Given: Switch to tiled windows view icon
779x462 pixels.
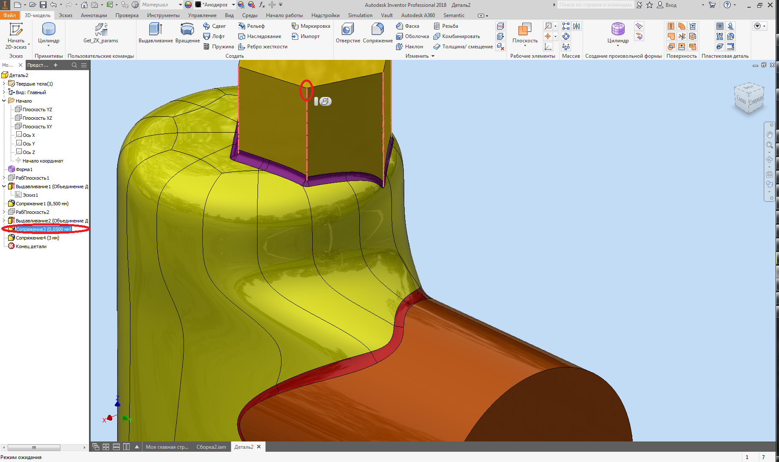Looking at the screenshot, I should click(x=106, y=447).
